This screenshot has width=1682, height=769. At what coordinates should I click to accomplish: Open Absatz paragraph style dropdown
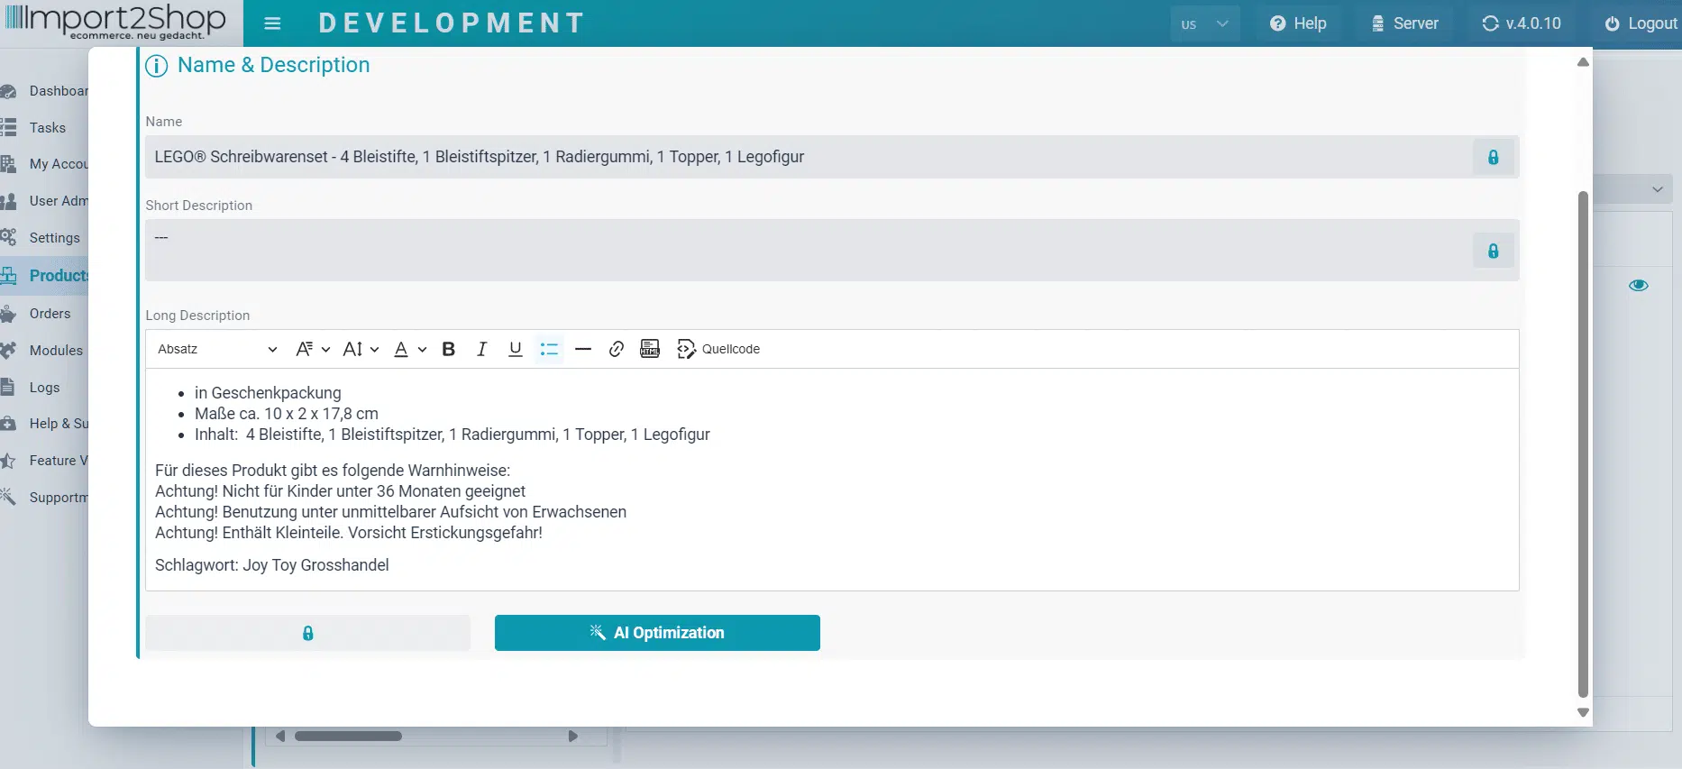coord(217,349)
